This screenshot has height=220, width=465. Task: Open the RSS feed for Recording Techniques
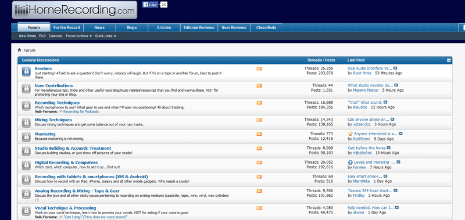point(259,103)
